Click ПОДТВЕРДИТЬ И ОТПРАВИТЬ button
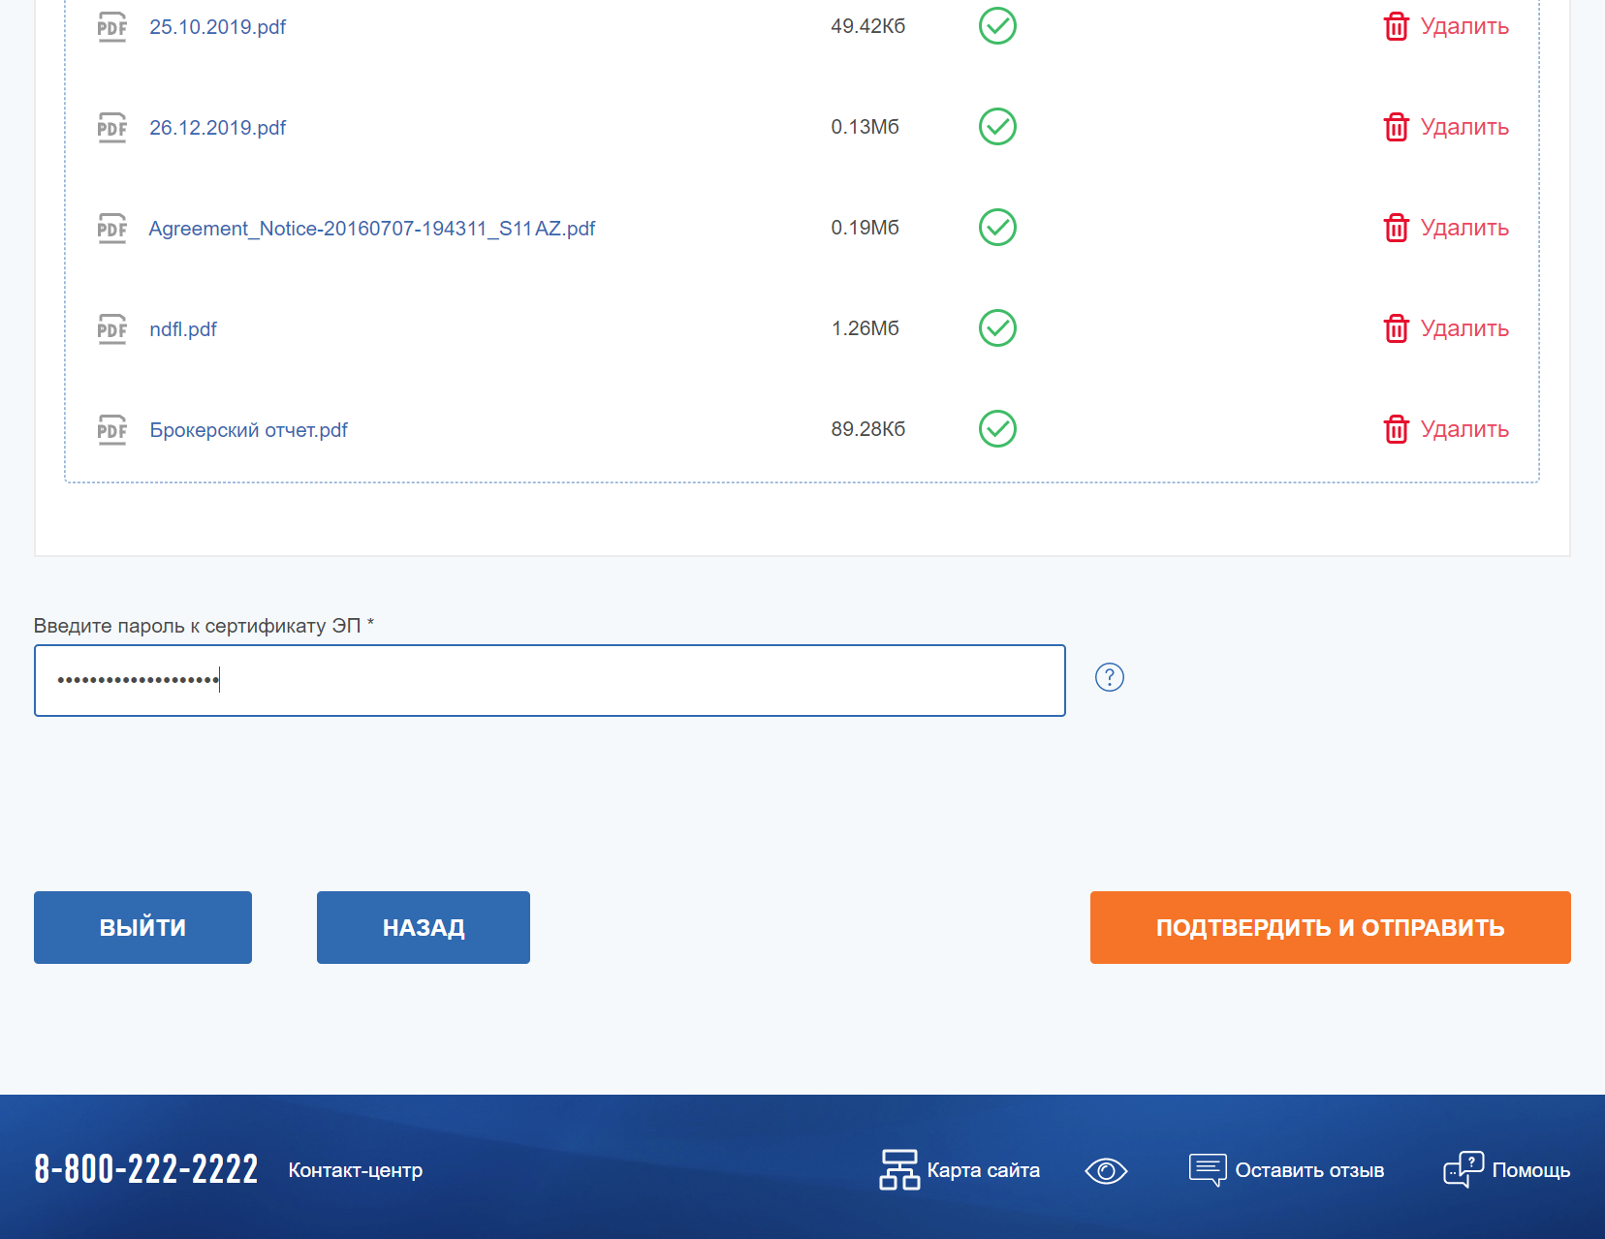1605x1239 pixels. (x=1330, y=927)
